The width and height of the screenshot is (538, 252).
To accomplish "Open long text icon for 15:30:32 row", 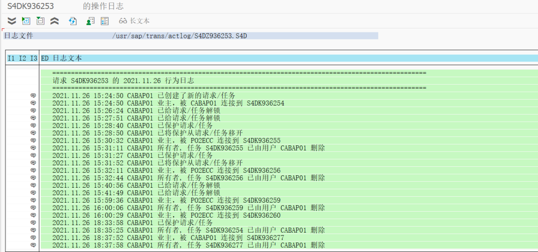I will pyautogui.click(x=33, y=140).
